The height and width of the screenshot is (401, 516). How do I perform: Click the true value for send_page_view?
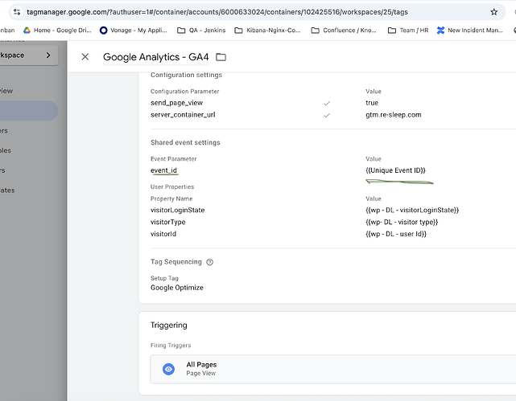(x=372, y=103)
